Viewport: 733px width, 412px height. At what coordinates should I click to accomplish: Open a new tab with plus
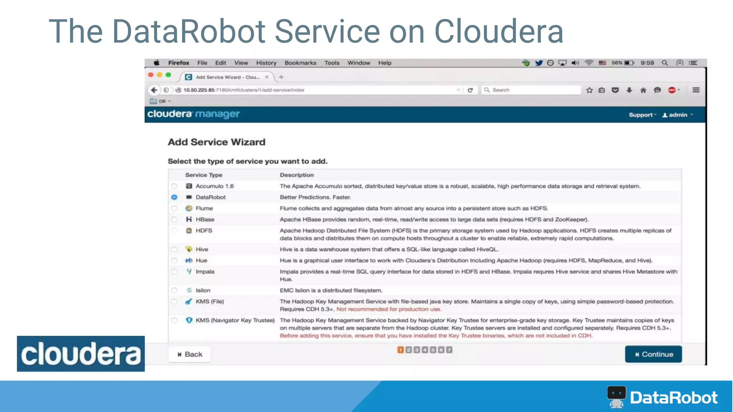click(x=281, y=77)
